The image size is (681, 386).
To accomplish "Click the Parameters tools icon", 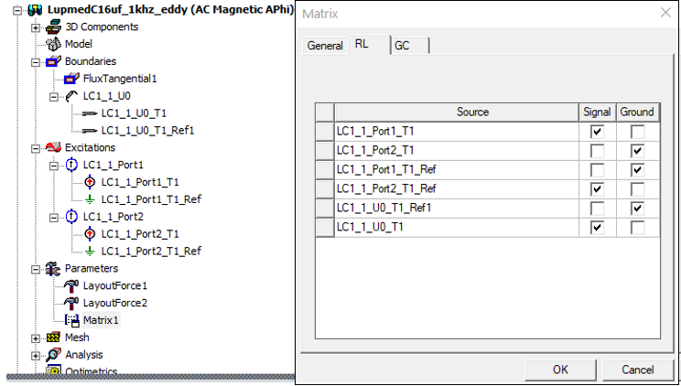I will click(53, 269).
